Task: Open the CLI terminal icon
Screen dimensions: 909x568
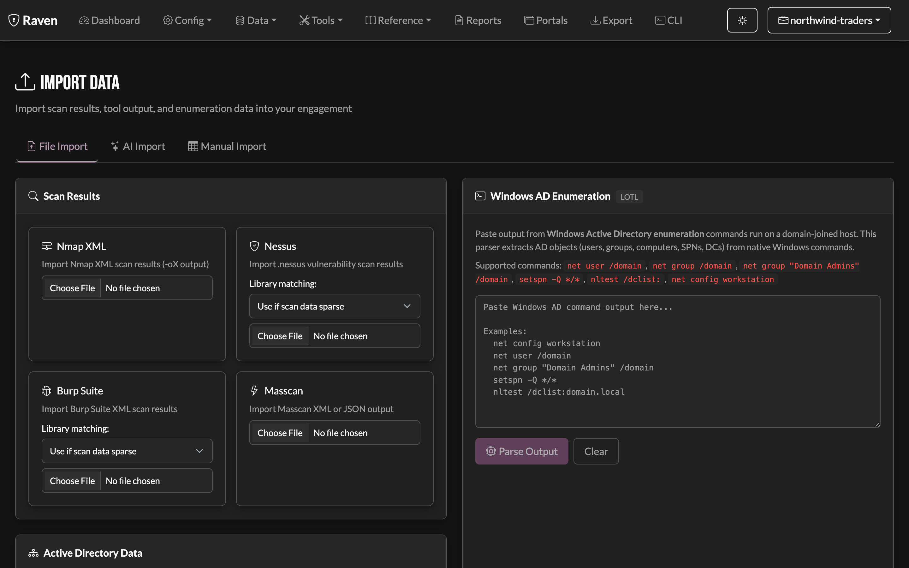Action: point(660,20)
